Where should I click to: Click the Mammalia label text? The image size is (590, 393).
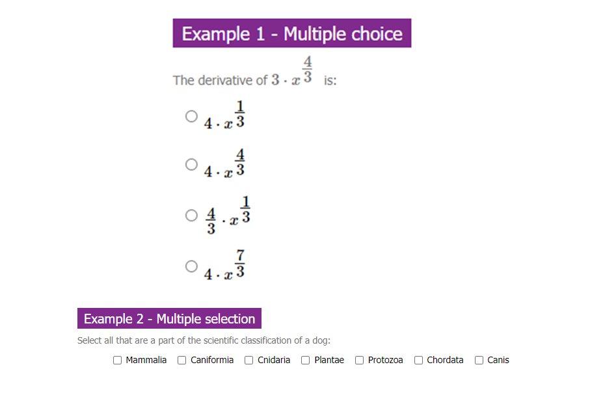point(146,360)
